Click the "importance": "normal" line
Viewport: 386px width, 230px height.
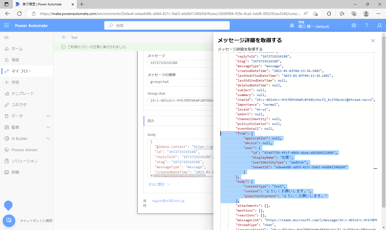click(x=258, y=105)
